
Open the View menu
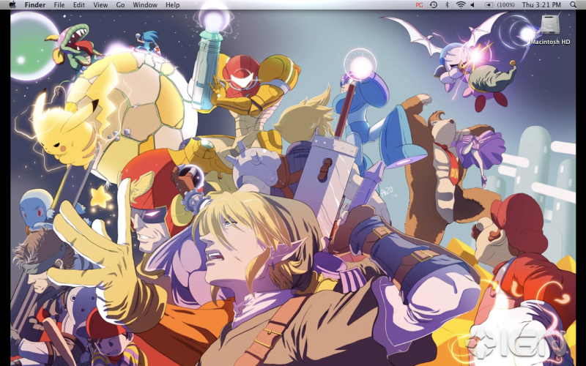coord(100,5)
